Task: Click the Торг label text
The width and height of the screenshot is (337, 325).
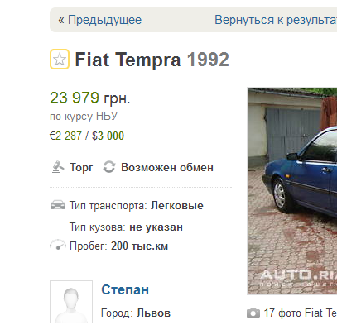Action: click(81, 168)
